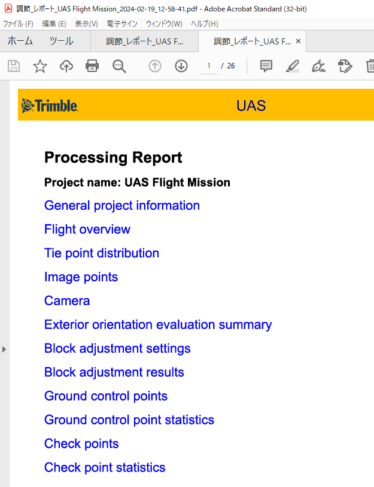374x487 pixels.
Task: Go to next page with down arrow
Action: click(x=181, y=66)
